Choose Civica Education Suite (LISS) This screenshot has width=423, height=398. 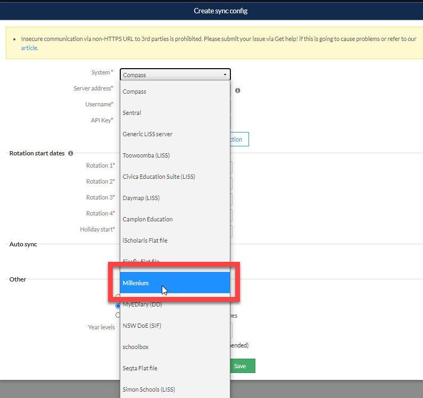pyautogui.click(x=175, y=177)
